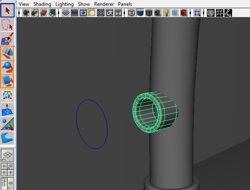
Task: Select the arrow Select tool
Action: [x=7, y=10]
